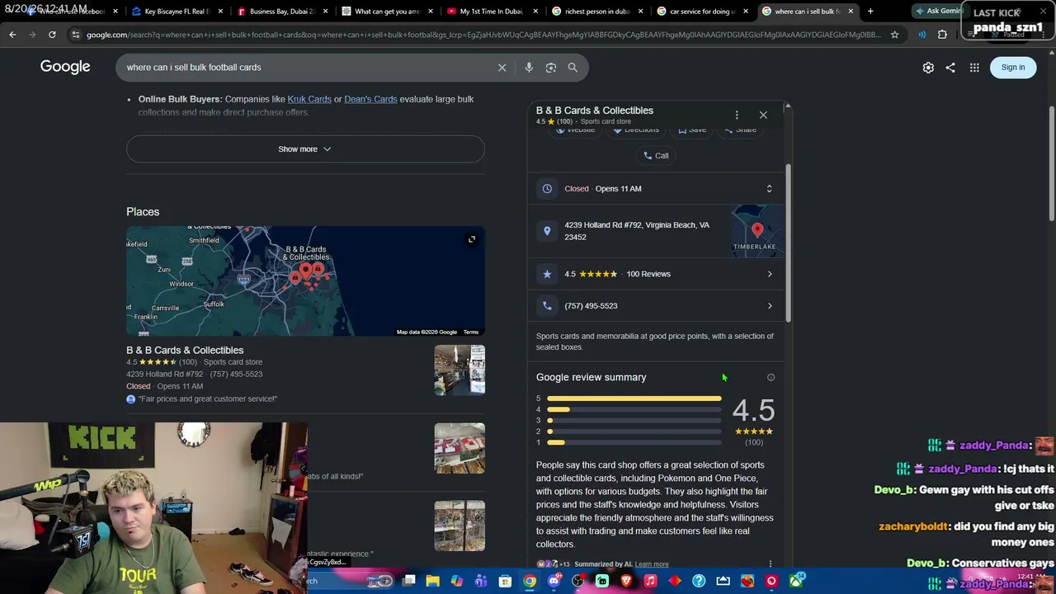The height and width of the screenshot is (594, 1056).
Task: Click the review summary info icon
Action: (771, 378)
